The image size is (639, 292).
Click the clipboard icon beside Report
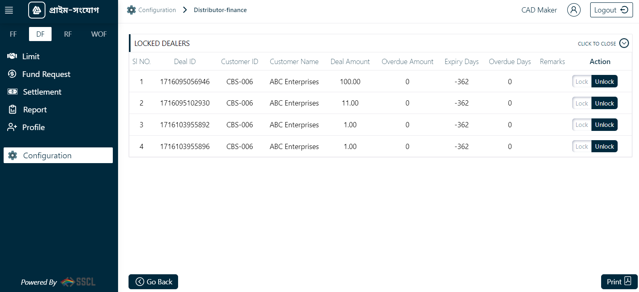(x=12, y=109)
